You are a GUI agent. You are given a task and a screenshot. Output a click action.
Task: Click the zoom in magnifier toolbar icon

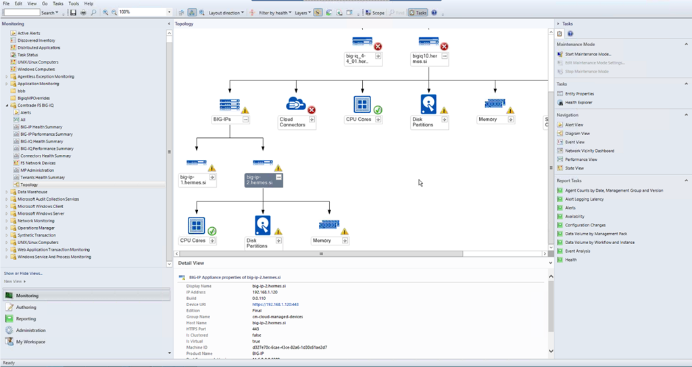[x=105, y=13]
